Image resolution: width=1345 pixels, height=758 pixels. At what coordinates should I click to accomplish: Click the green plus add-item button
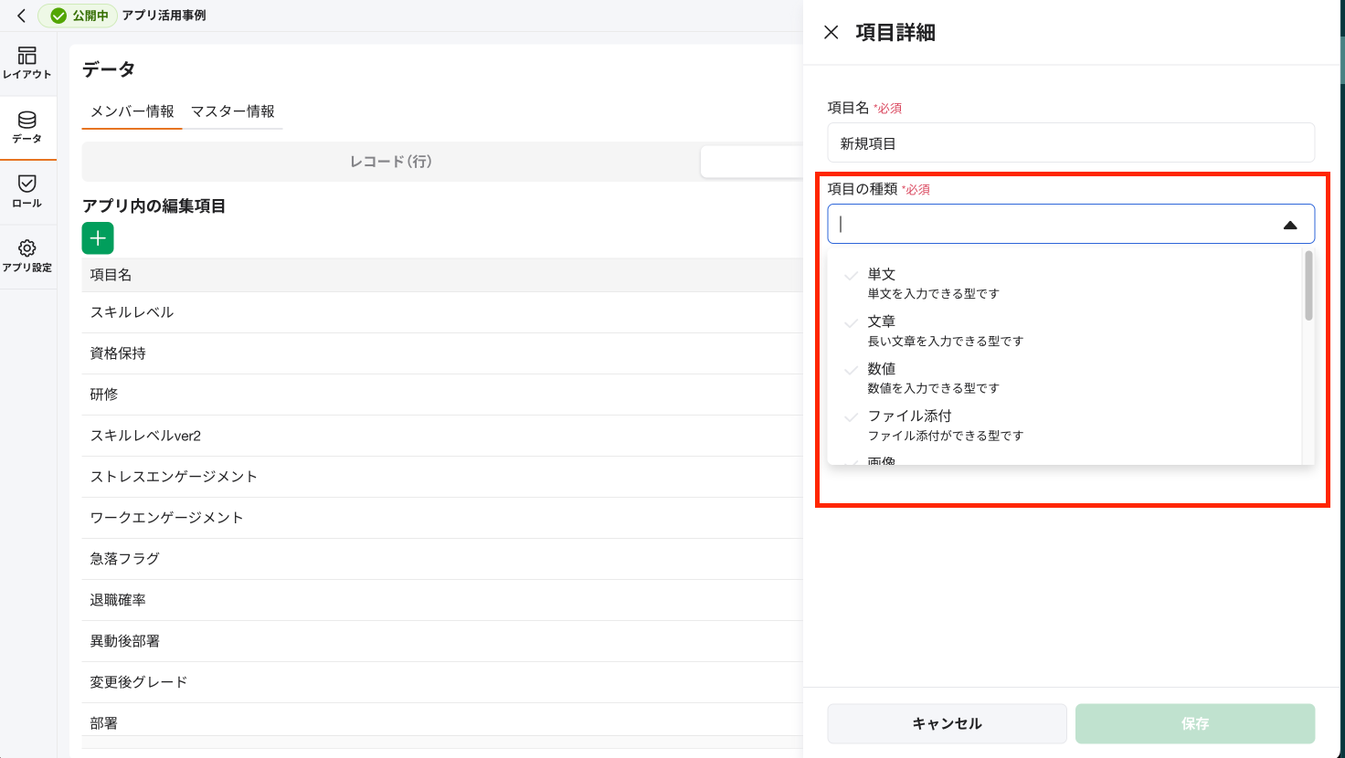coord(98,238)
